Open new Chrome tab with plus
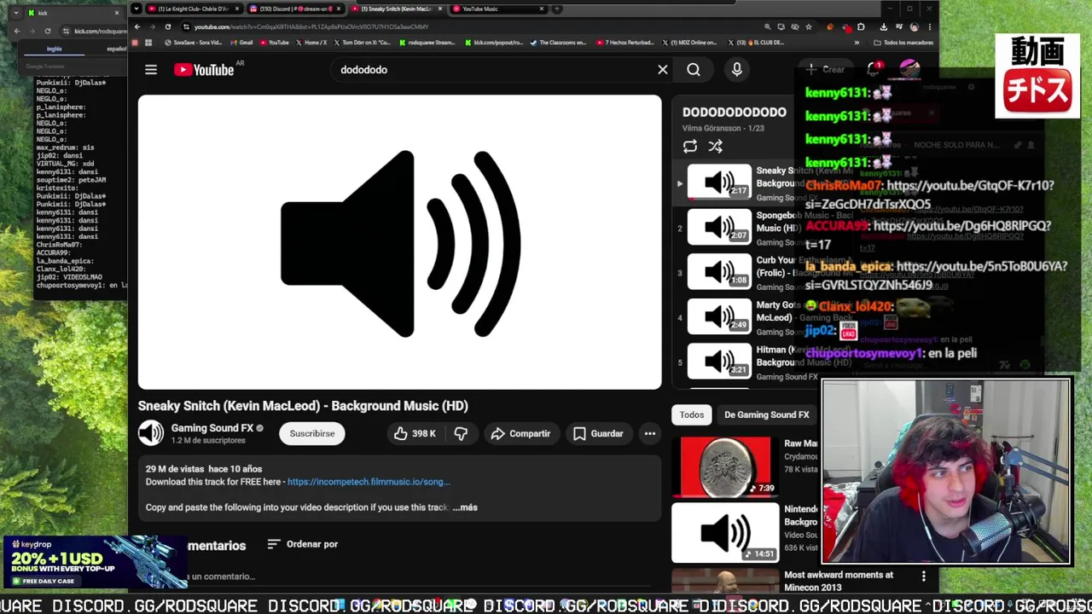This screenshot has width=1092, height=614. tap(557, 9)
